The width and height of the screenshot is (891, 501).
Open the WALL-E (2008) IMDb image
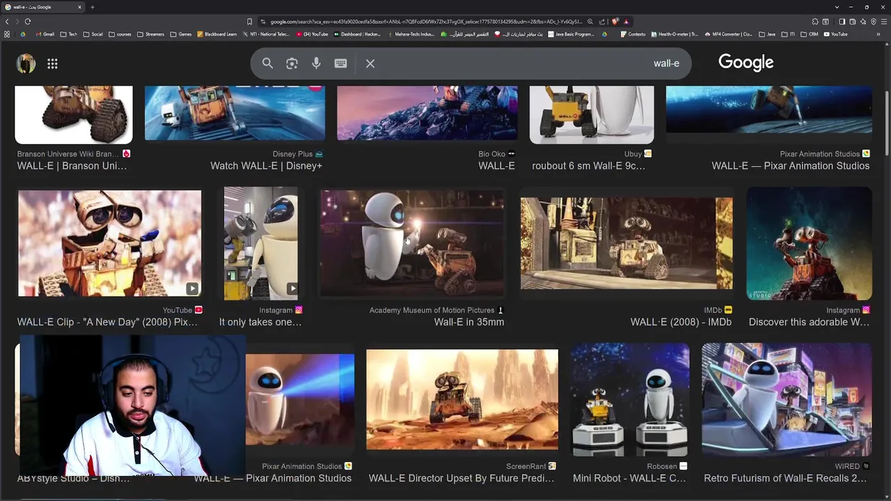tap(626, 243)
